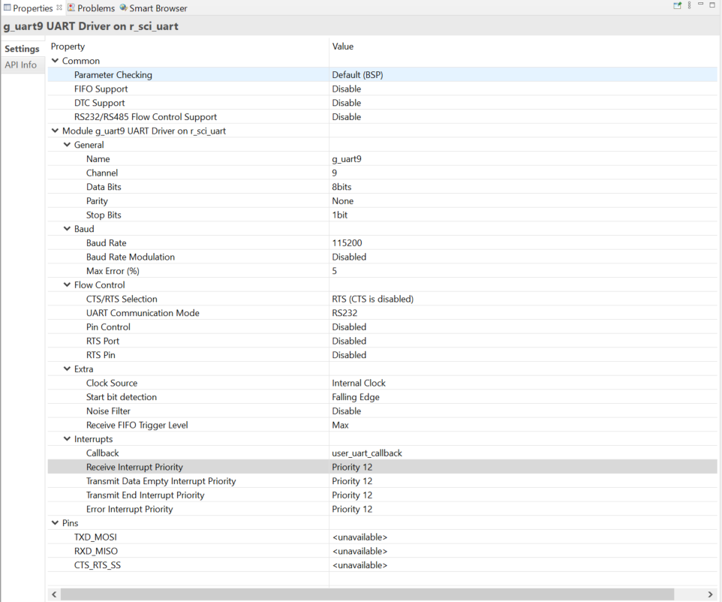Maximize the Properties view panel
The image size is (722, 602).
point(712,5)
